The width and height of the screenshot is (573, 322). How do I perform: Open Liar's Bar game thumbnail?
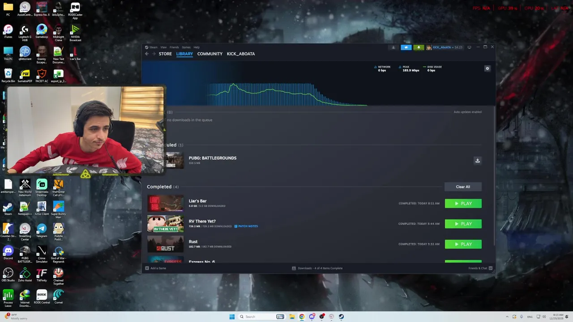click(166, 203)
